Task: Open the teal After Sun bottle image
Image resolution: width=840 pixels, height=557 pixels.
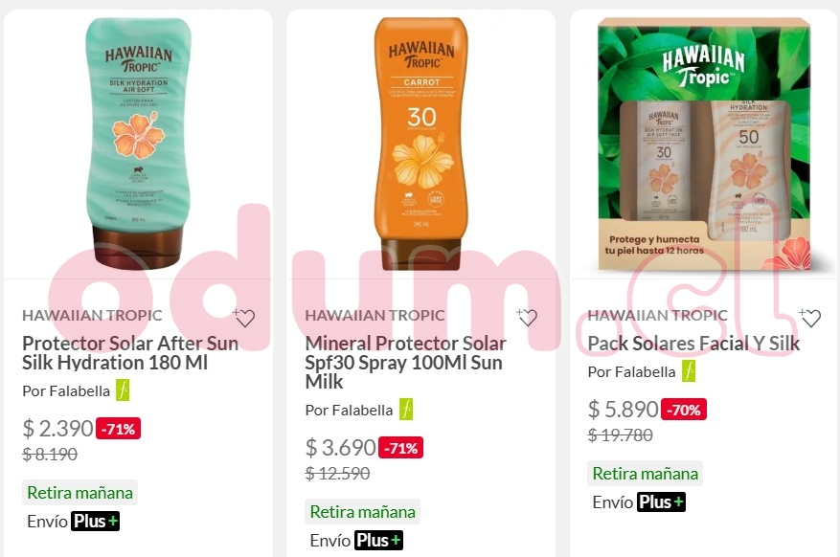Action: coord(138,144)
